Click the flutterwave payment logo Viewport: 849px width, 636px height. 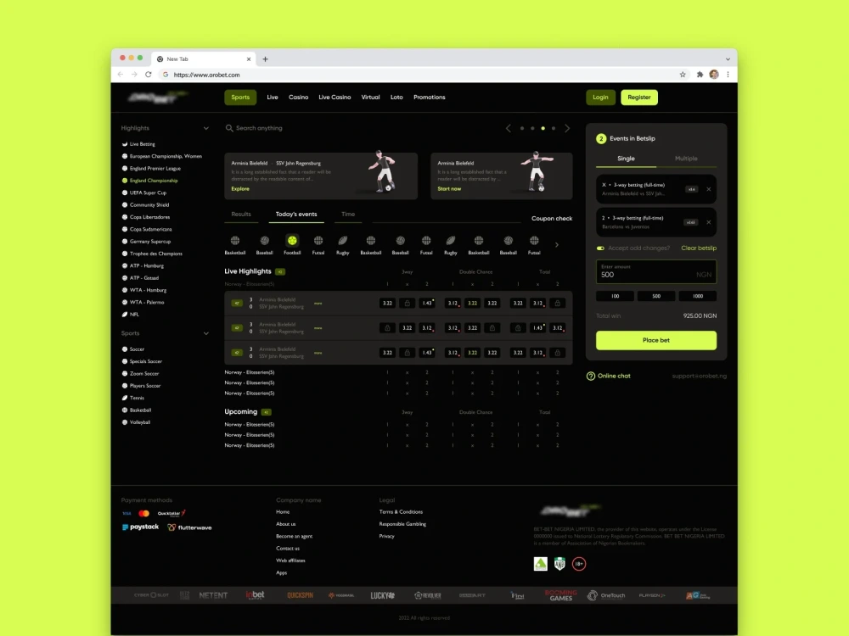[189, 527]
